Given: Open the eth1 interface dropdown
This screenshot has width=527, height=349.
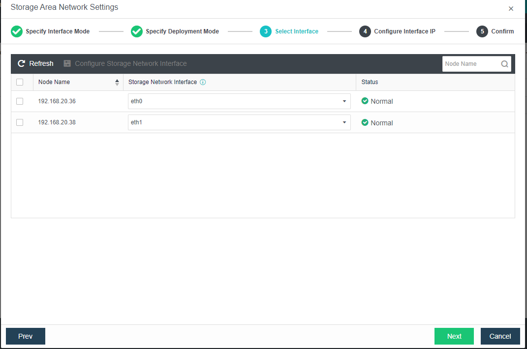Looking at the screenshot, I should (239, 122).
